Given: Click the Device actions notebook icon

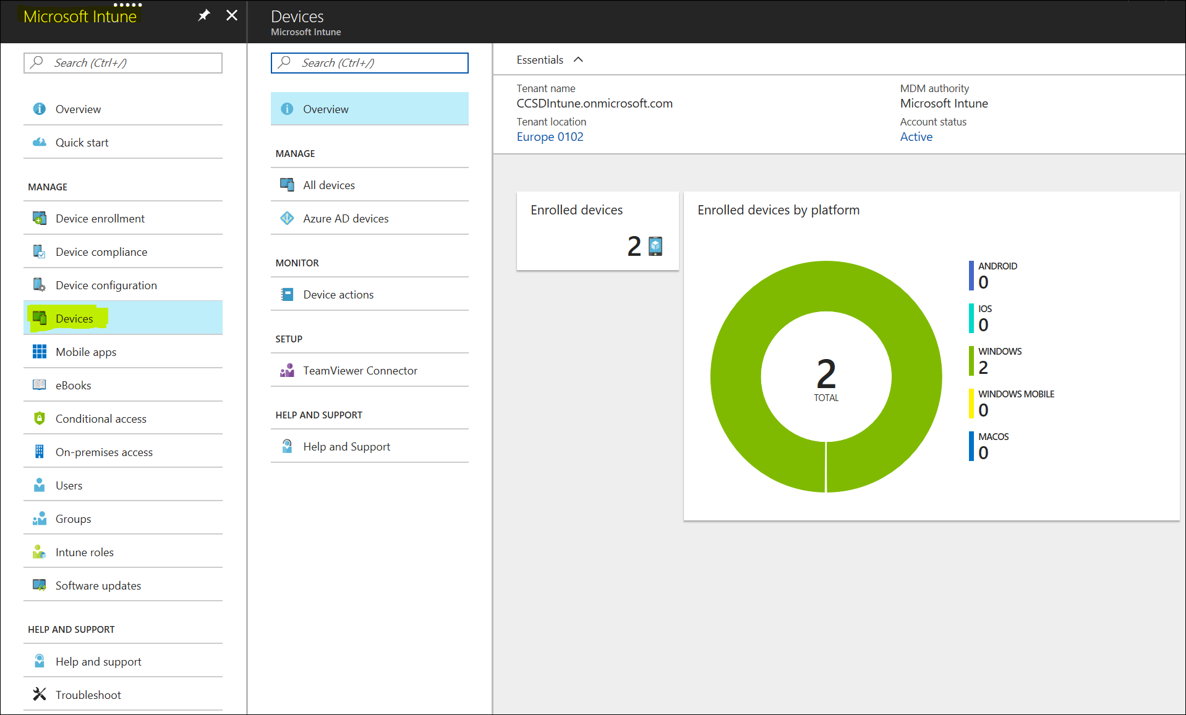Looking at the screenshot, I should coord(287,294).
